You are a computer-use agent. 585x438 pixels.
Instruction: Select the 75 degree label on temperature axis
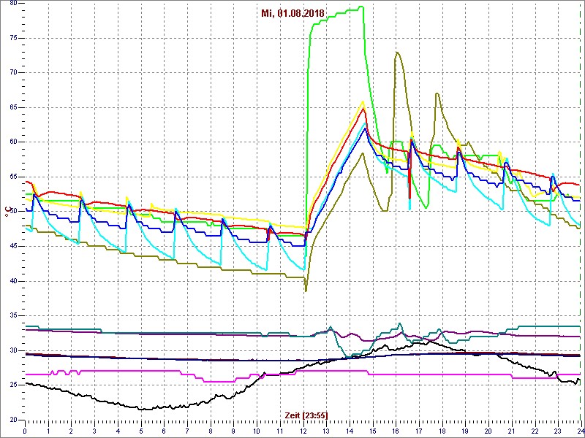12,38
